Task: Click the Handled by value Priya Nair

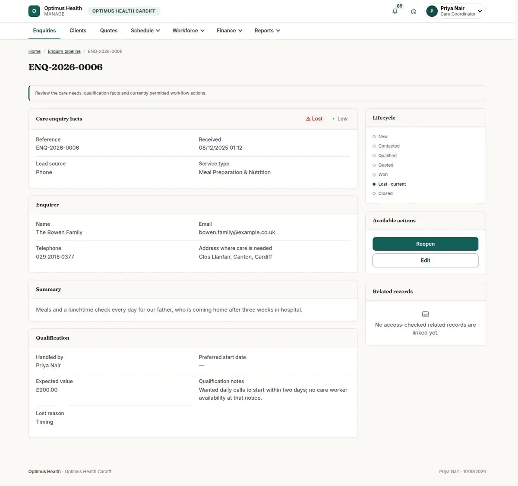Action: 48,366
